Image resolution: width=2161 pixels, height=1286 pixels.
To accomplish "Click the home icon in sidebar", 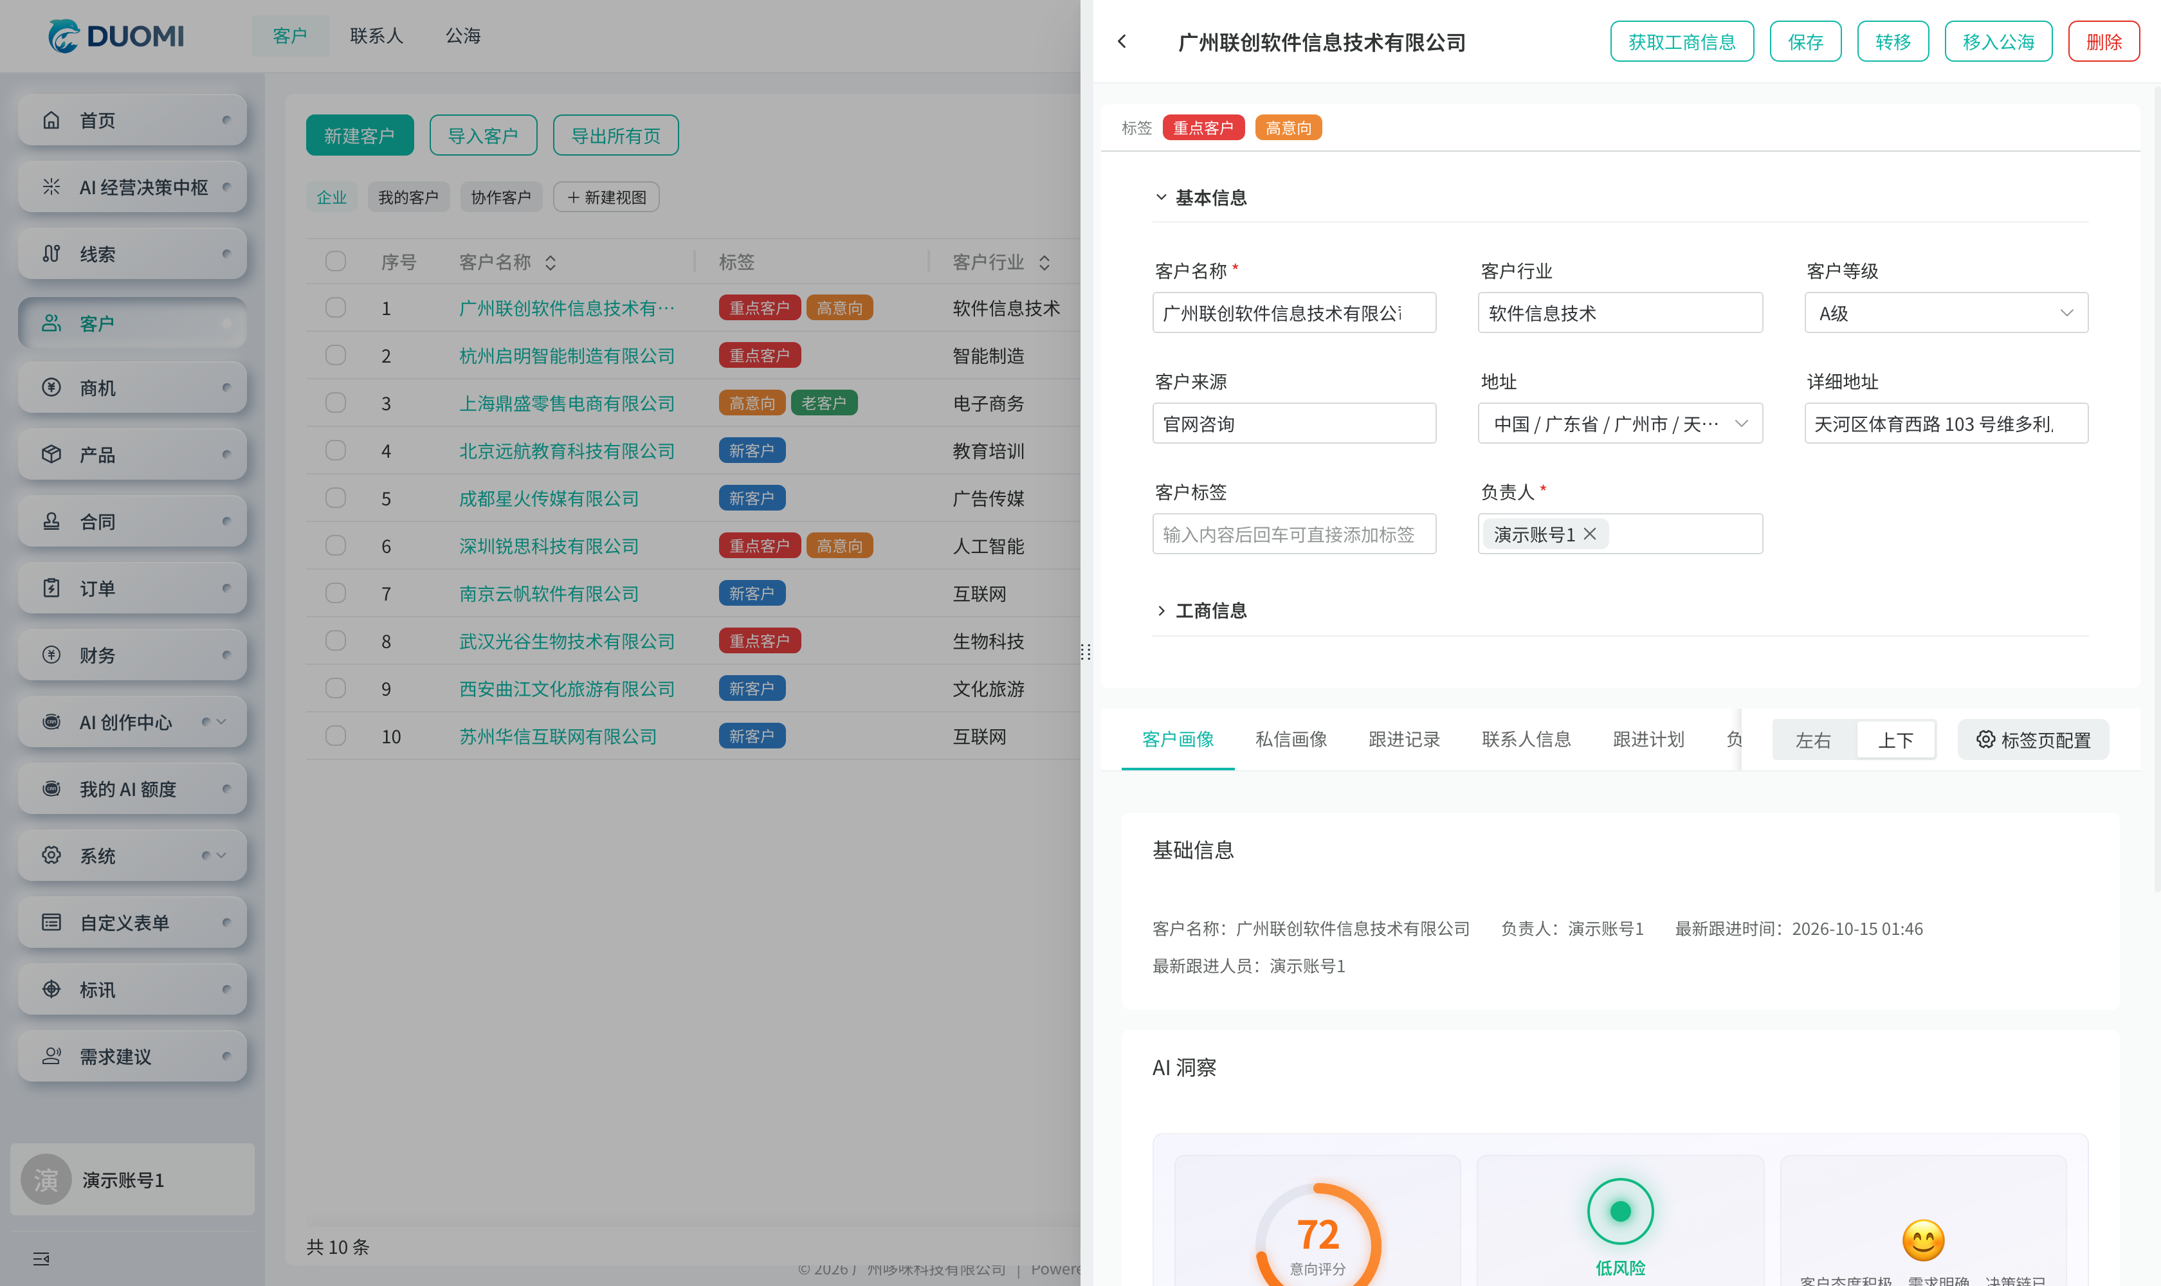I will (51, 120).
